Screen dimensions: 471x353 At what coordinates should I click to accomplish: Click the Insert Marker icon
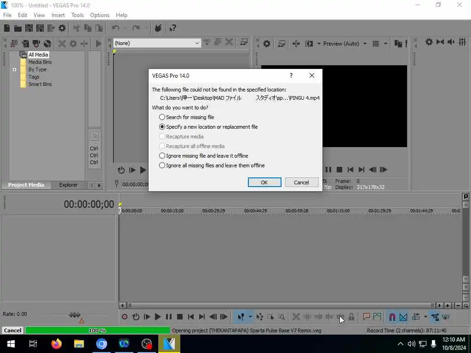coord(366,317)
